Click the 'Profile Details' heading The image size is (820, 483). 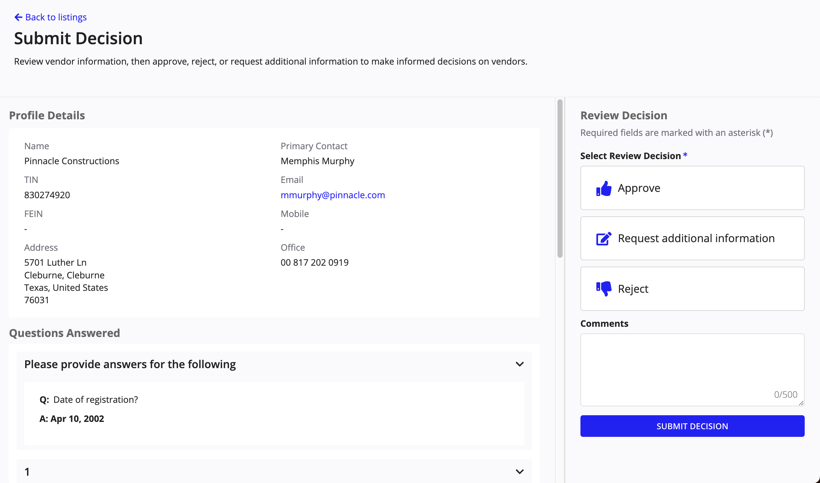click(x=47, y=115)
